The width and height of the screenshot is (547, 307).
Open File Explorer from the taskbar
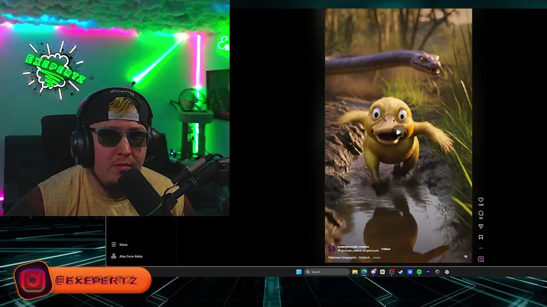pos(355,272)
